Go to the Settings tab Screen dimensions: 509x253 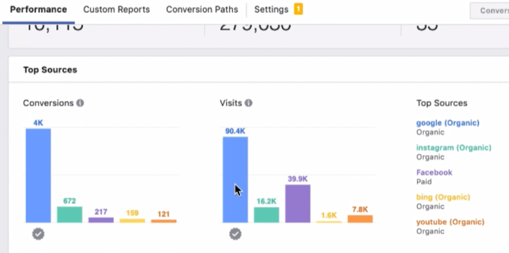271,10
